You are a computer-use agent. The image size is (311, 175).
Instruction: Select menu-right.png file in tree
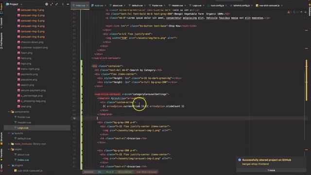coord(28,69)
